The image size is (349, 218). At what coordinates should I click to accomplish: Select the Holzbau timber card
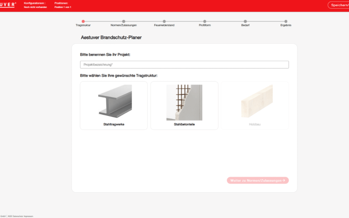pyautogui.click(x=255, y=106)
